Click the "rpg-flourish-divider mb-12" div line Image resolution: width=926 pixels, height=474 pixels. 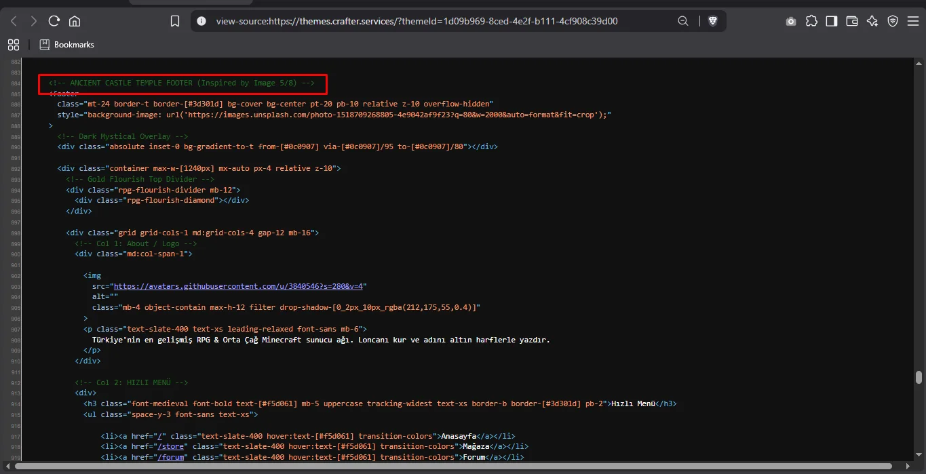click(153, 190)
